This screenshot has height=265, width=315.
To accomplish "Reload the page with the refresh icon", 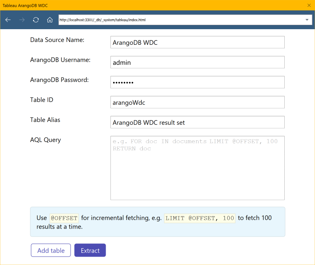I will pyautogui.click(x=36, y=20).
